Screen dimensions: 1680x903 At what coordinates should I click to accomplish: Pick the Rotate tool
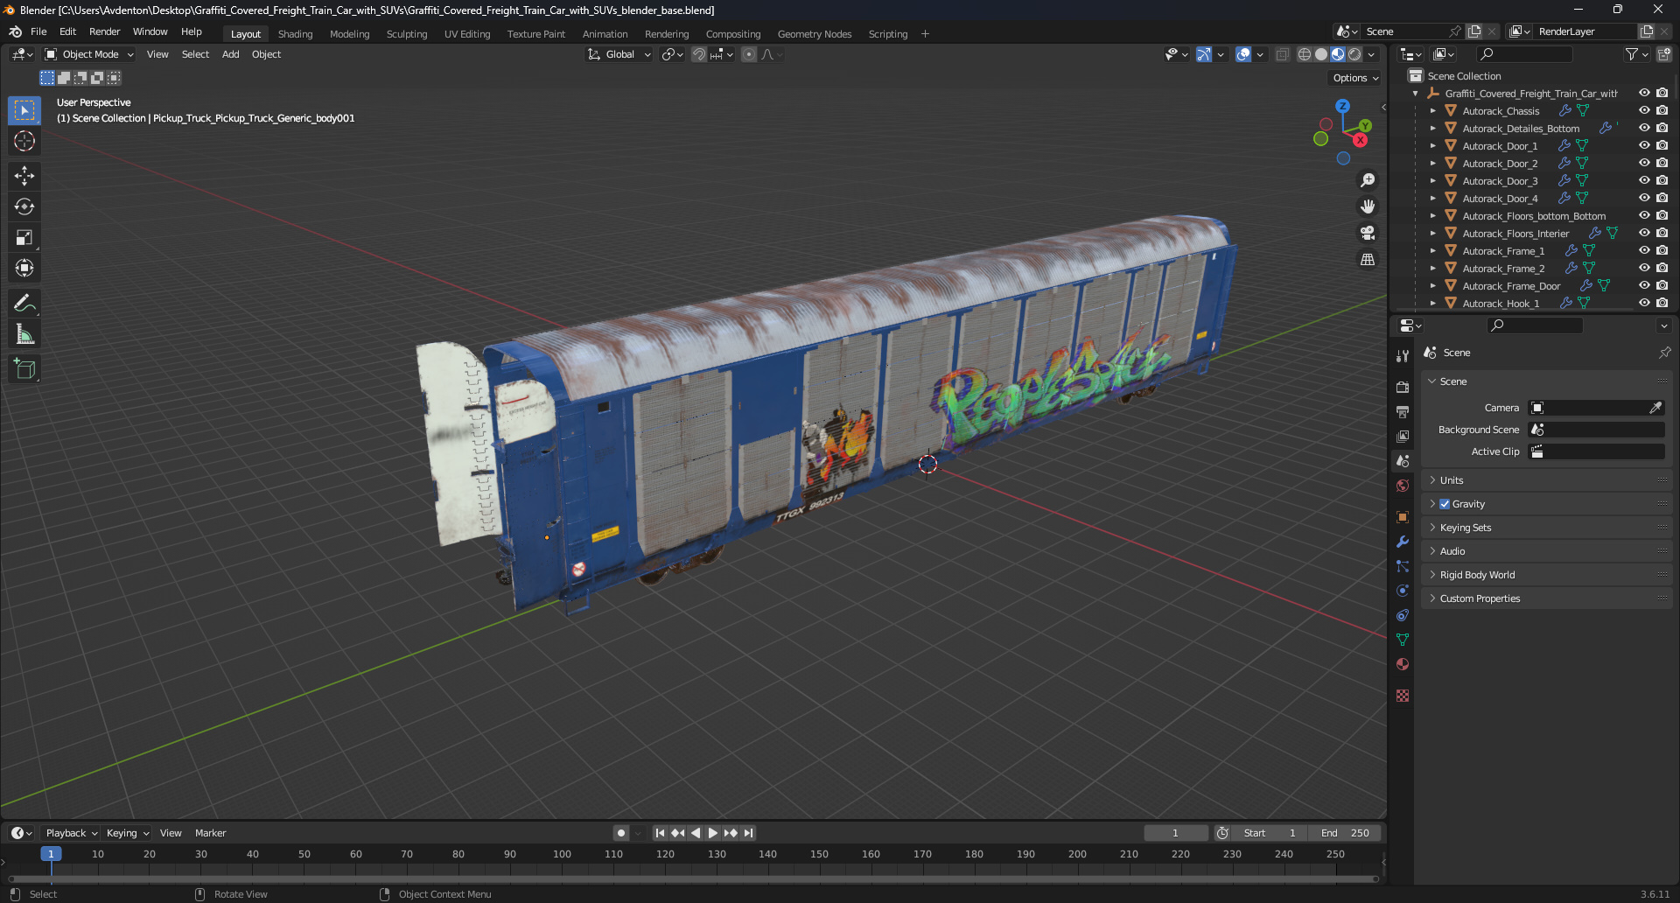pyautogui.click(x=24, y=206)
